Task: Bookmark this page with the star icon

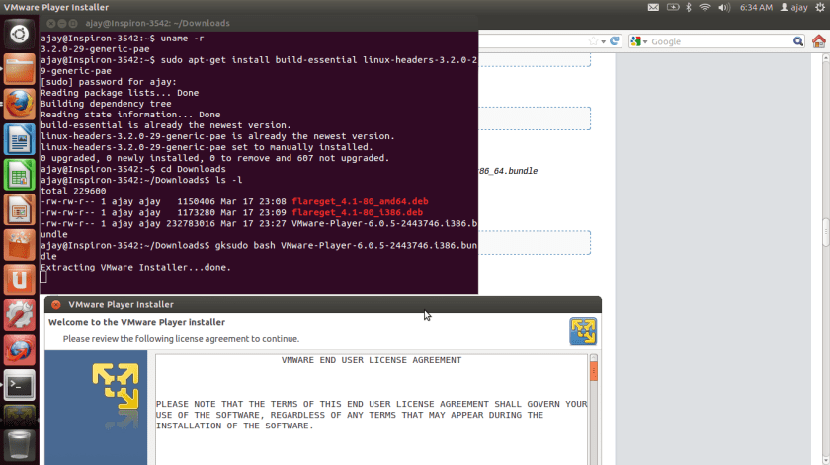Action: (594, 41)
